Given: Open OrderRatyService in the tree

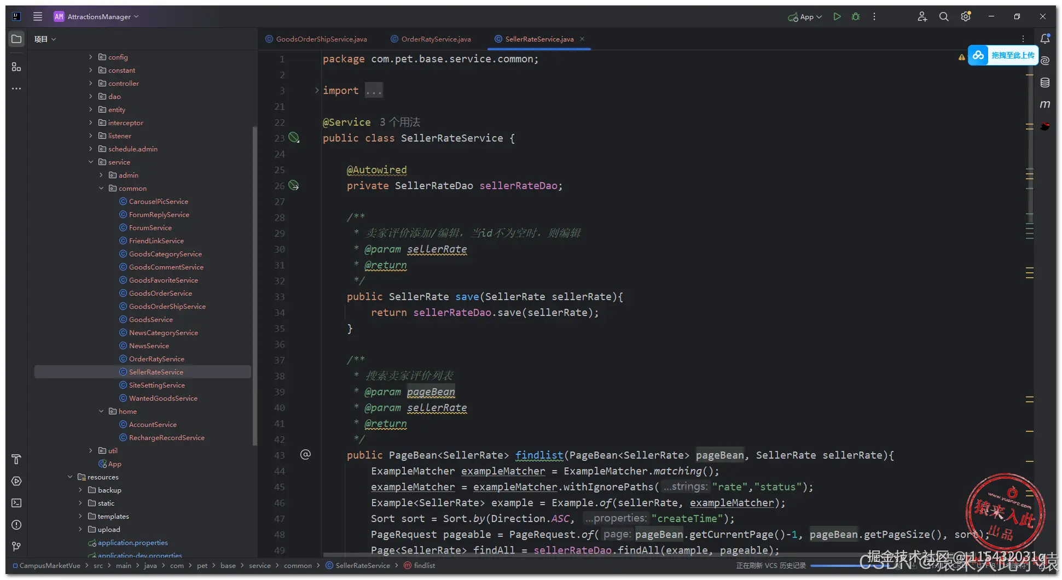Looking at the screenshot, I should (152, 359).
